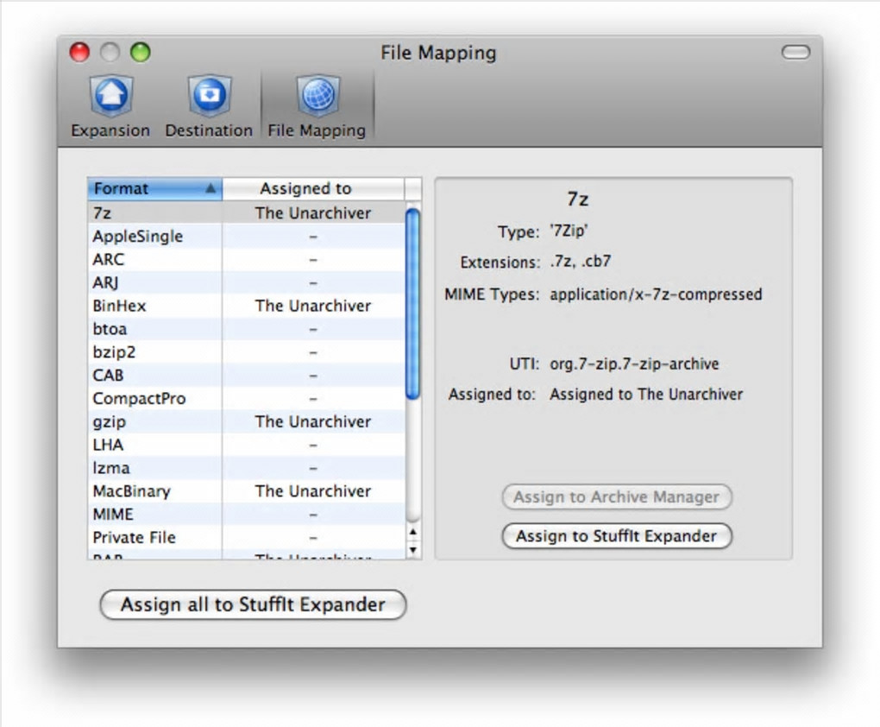
Task: Sort by the Assigned to column header
Action: [x=313, y=189]
